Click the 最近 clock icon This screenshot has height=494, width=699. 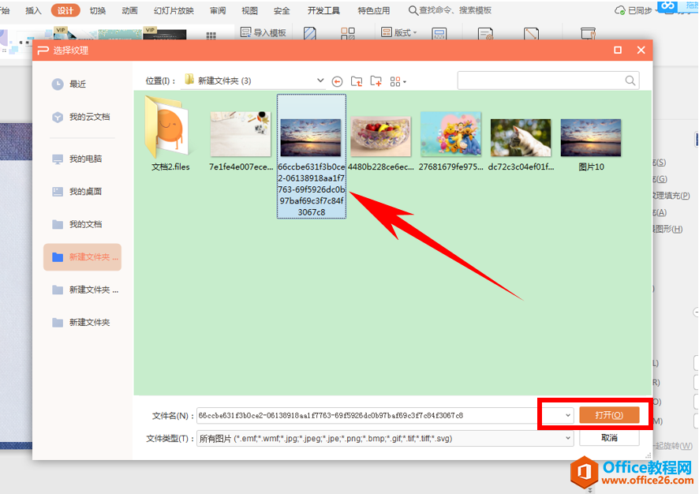click(x=58, y=84)
